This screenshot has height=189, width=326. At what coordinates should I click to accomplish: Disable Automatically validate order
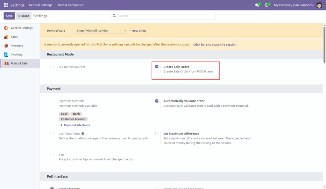pyautogui.click(x=157, y=100)
